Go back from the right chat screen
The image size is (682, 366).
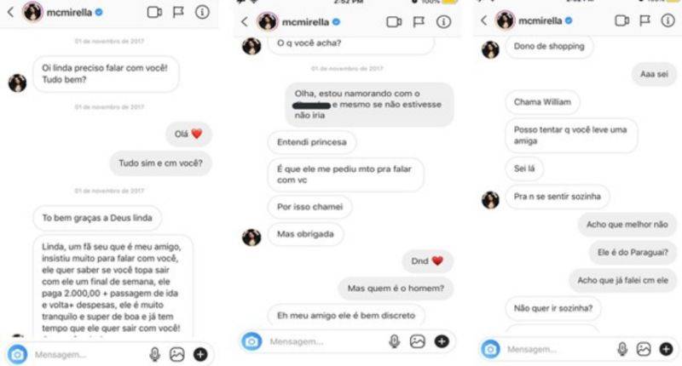click(483, 20)
